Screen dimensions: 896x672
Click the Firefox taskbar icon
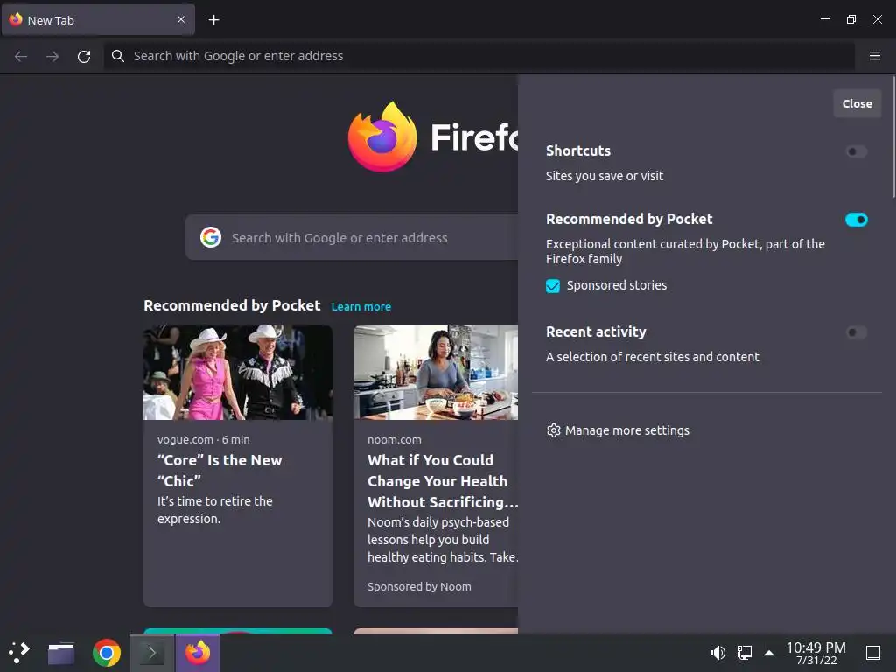[198, 653]
